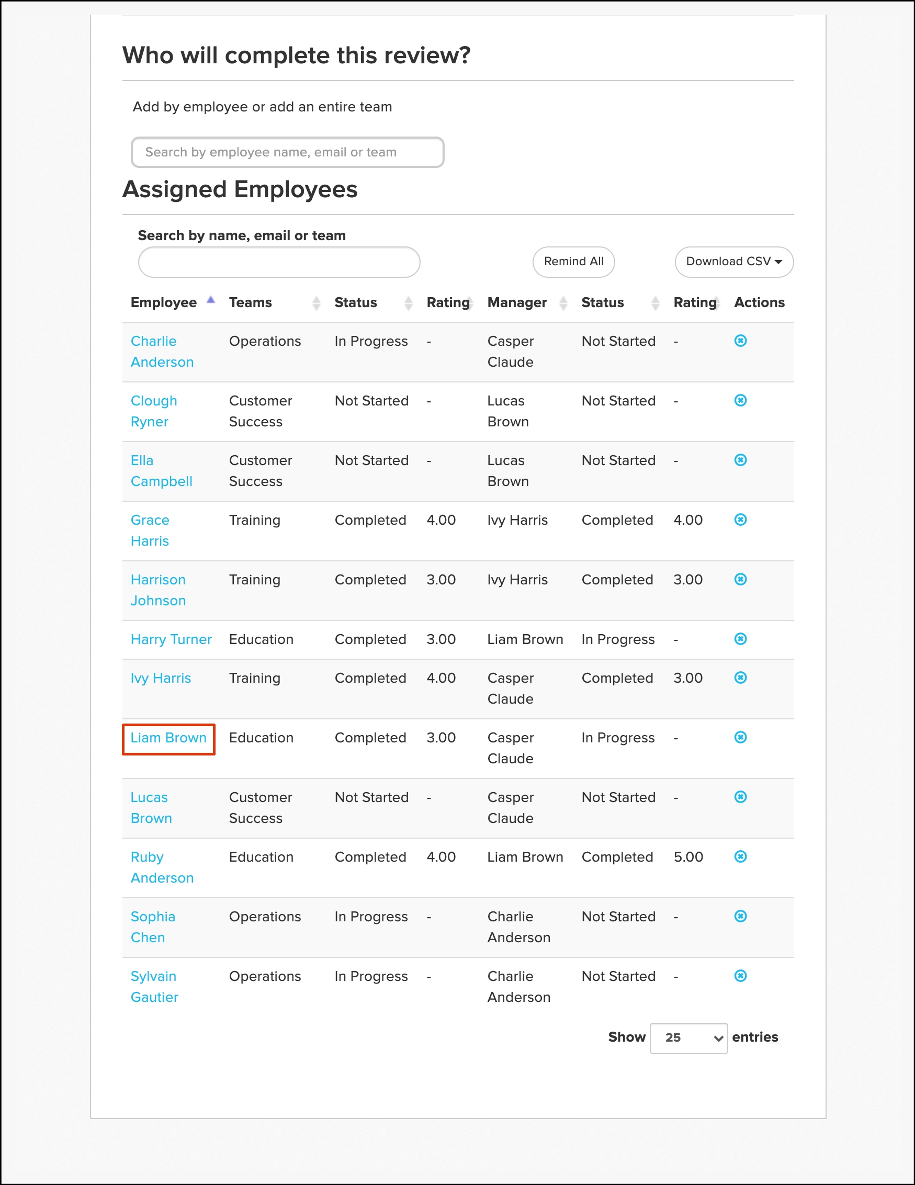Sort table by Teams column
Image resolution: width=915 pixels, height=1185 pixels.
pyautogui.click(x=275, y=302)
